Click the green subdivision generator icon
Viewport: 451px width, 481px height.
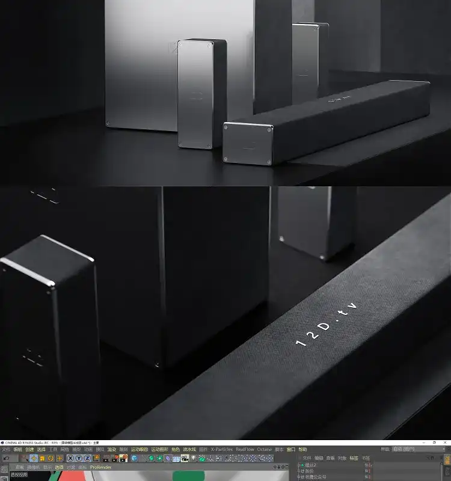pos(152,458)
